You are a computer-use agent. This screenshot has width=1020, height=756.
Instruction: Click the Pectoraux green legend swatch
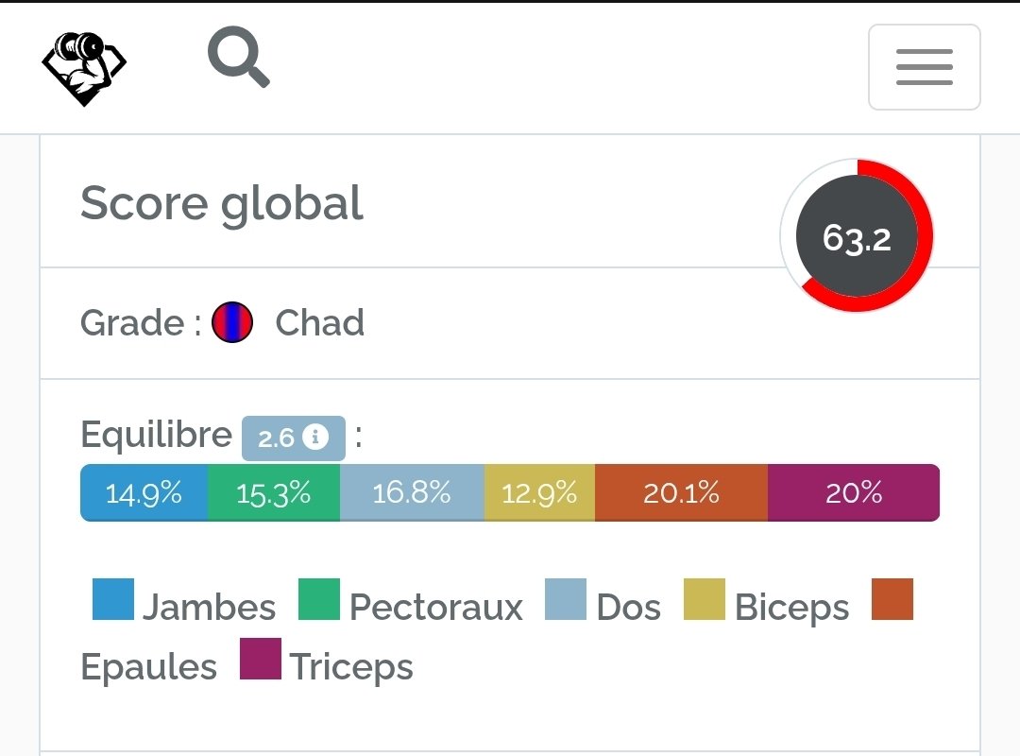[319, 599]
